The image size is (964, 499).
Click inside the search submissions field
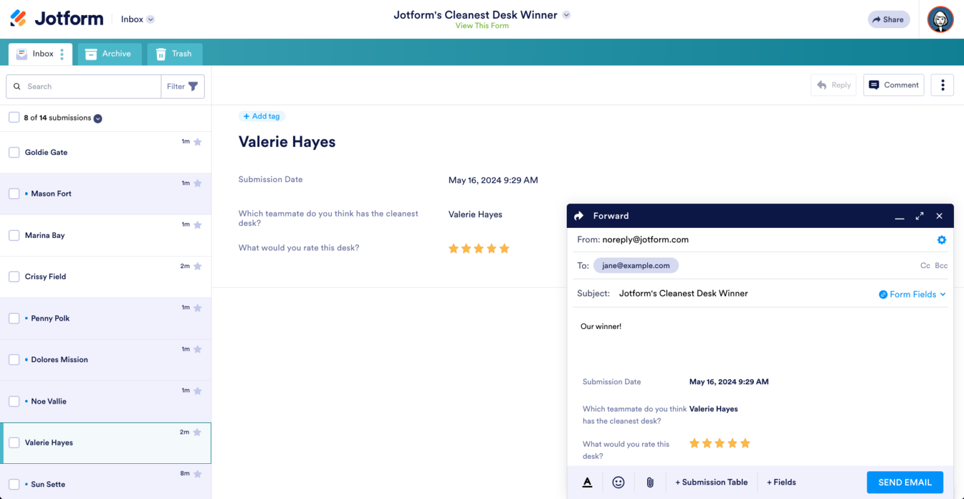point(82,86)
